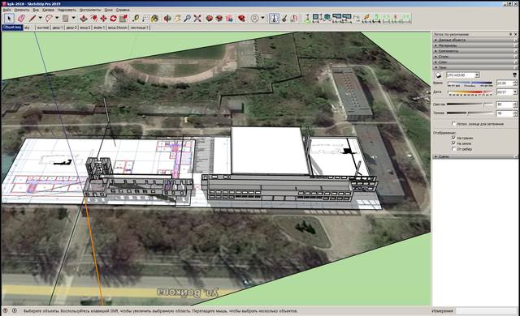Open Arc tool dropdown arrow

pos(57,18)
